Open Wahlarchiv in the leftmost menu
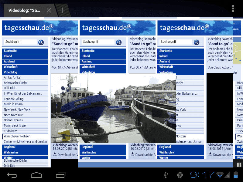 click(25, 153)
